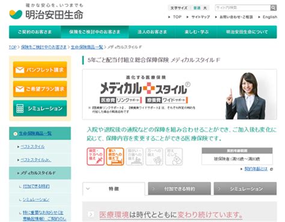
Task: Click the grey 貯えとして icon
Action: pos(174,156)
